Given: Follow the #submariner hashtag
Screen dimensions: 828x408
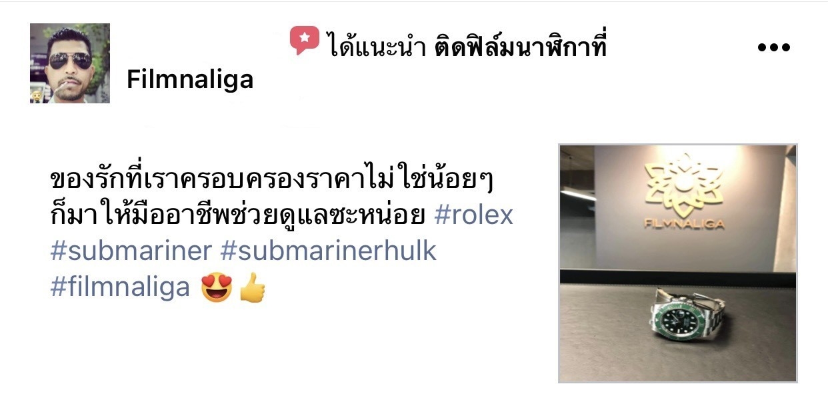Looking at the screenshot, I should coord(131,251).
